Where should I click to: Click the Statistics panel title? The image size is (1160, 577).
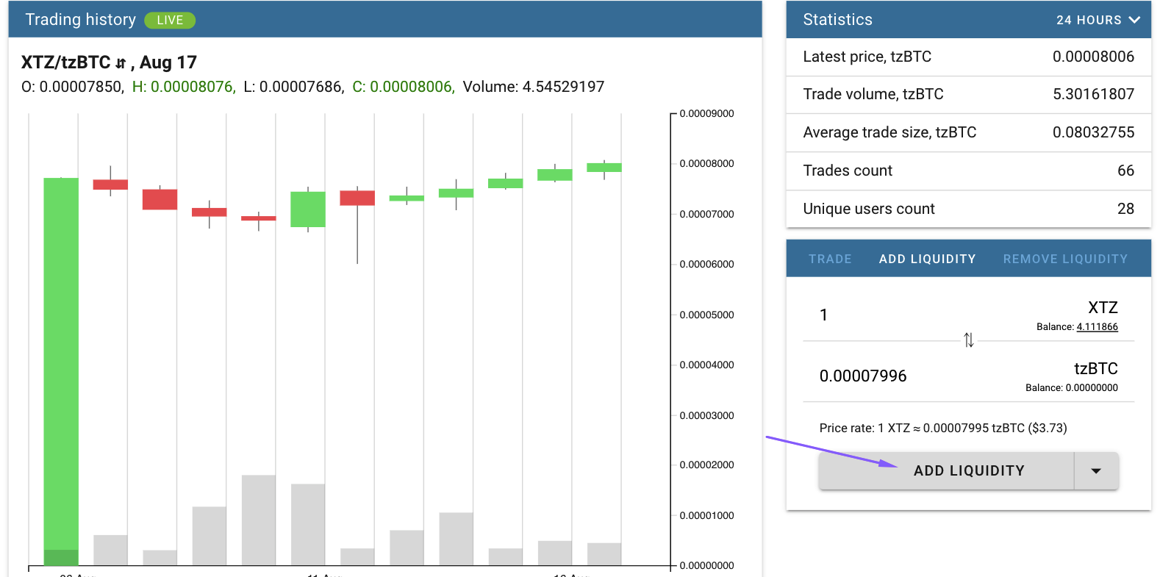point(837,20)
